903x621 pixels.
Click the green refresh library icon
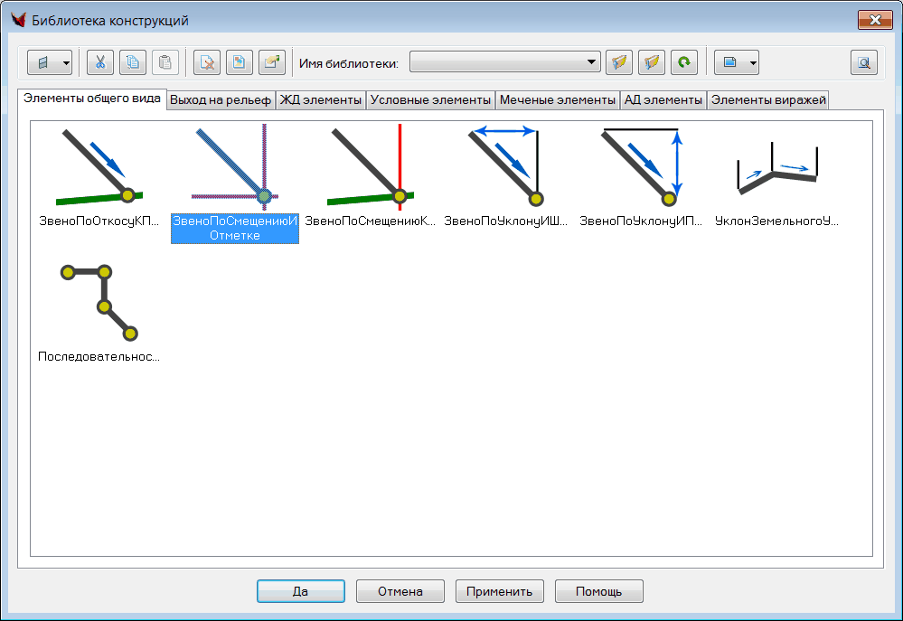click(x=683, y=62)
